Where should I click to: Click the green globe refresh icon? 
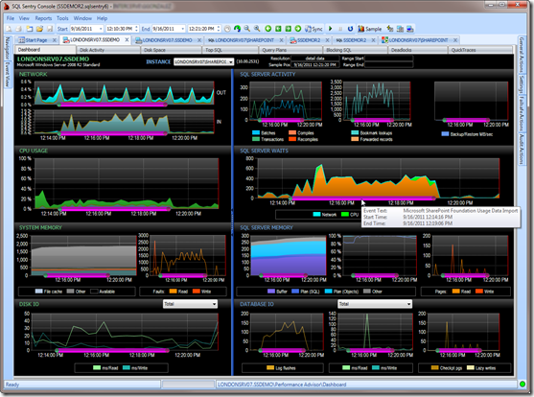point(237,29)
